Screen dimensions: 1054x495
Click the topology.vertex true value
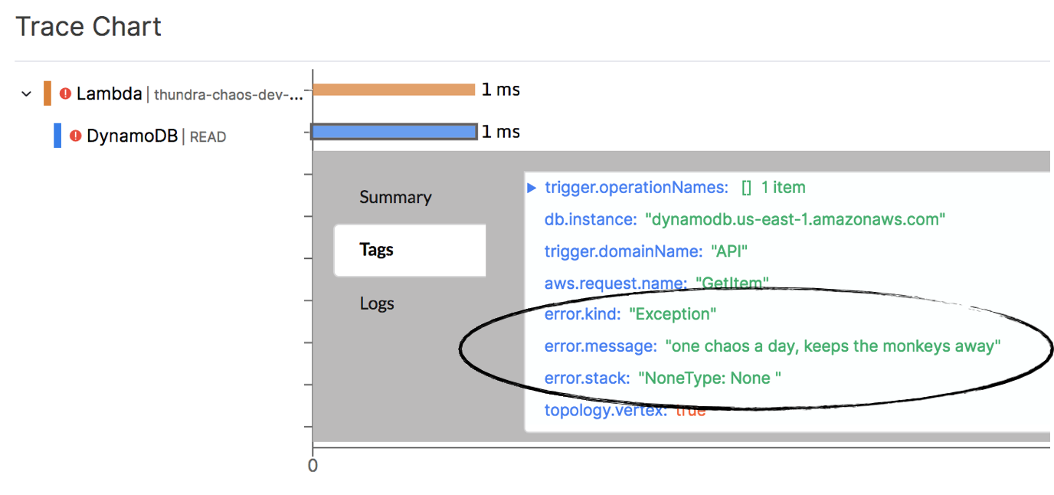coord(690,410)
